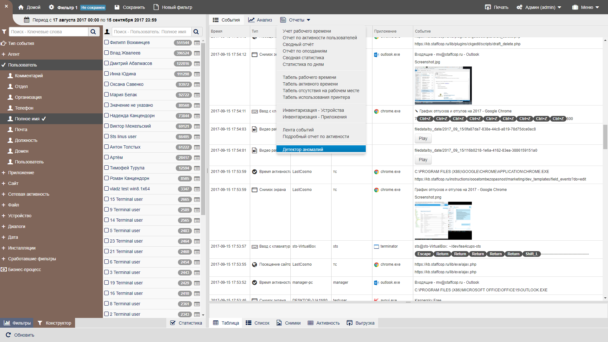The height and width of the screenshot is (342, 608).
Task: Tick the Инна Юдина checkbox
Action: point(107,74)
